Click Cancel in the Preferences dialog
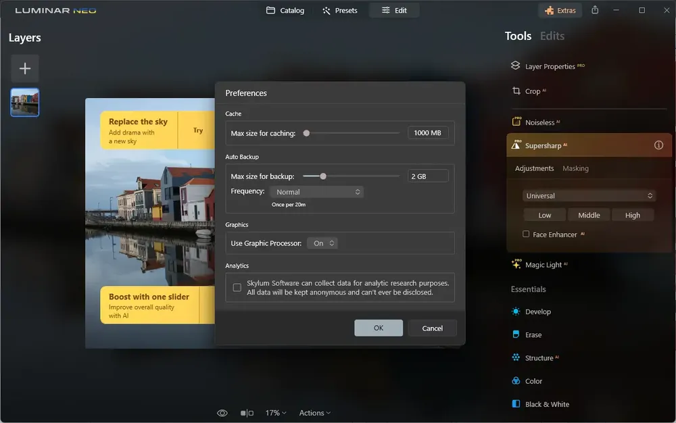This screenshot has width=676, height=423. (433, 328)
